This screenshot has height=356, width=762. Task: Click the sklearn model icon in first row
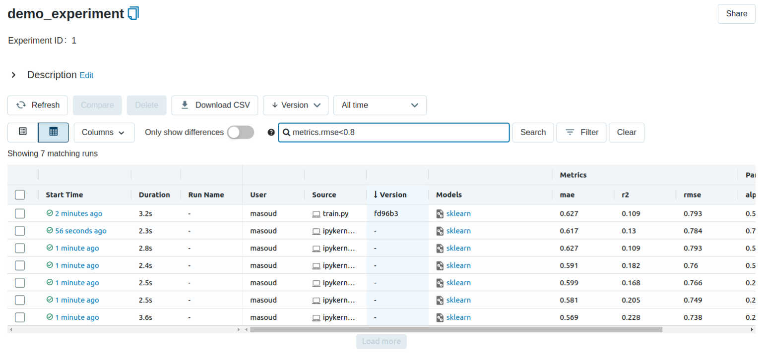coord(440,213)
